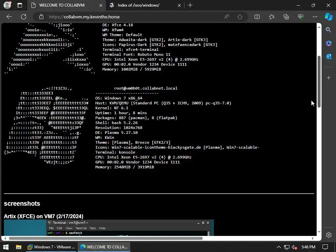
Task: Click 'Memory: 1002MiB / 5929MiB' line
Action: [132, 69]
